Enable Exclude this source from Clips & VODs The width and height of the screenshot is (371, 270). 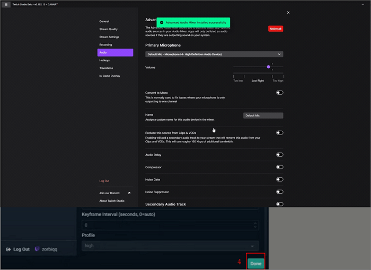(279, 133)
